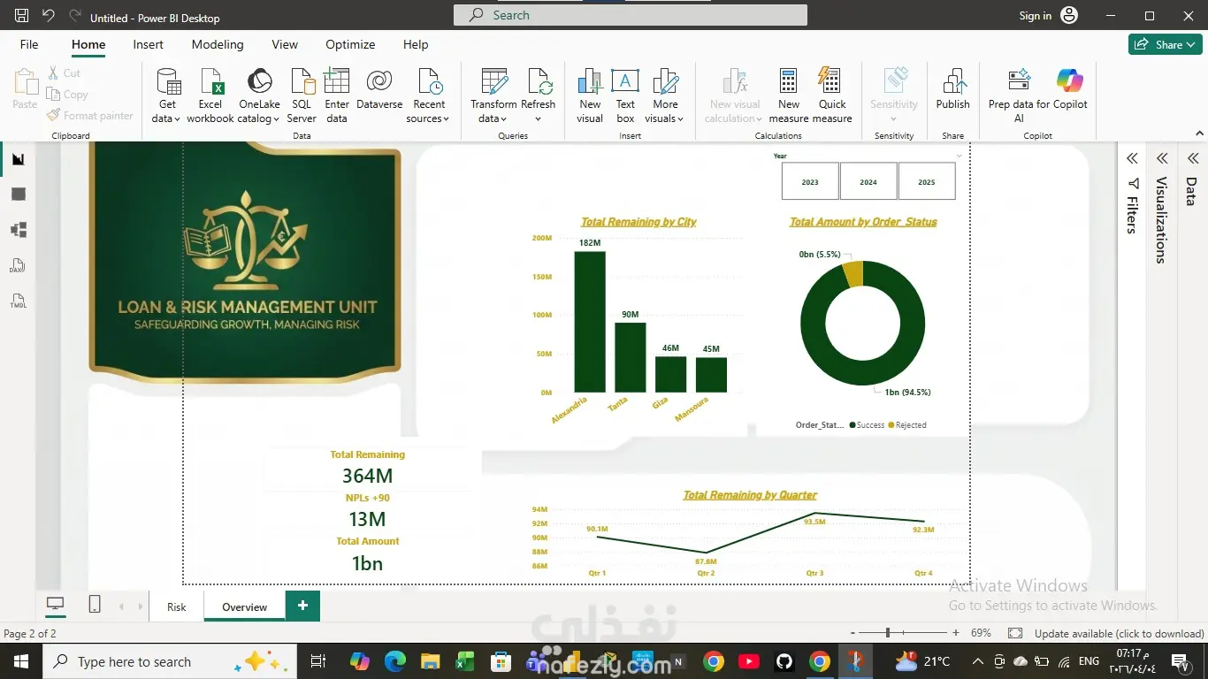This screenshot has height=679, width=1208.
Task: Open the Help ribbon tab
Action: point(416,44)
